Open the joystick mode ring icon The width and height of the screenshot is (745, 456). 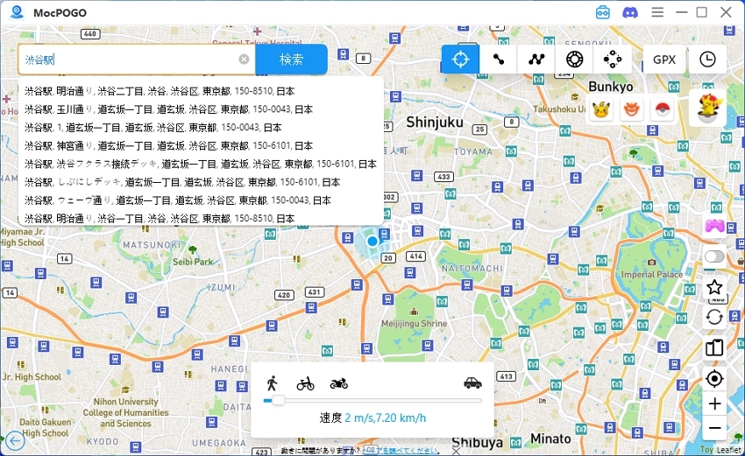[x=574, y=60]
